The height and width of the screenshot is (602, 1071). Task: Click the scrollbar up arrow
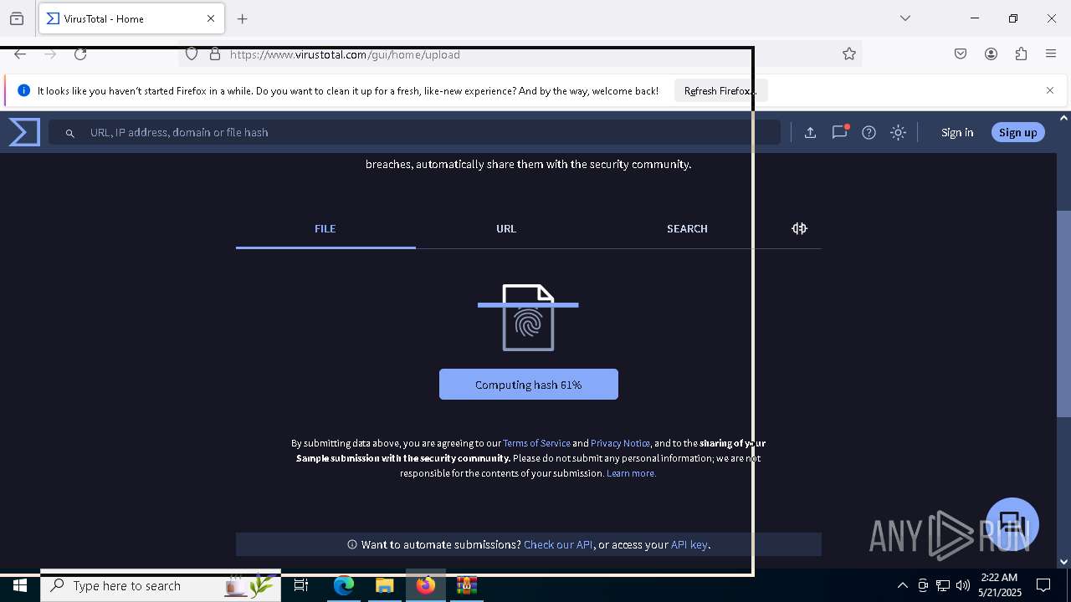click(x=1063, y=118)
